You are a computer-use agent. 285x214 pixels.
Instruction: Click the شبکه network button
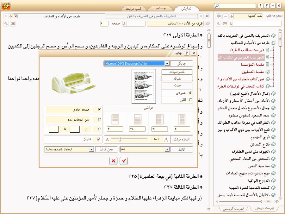[x=177, y=79]
